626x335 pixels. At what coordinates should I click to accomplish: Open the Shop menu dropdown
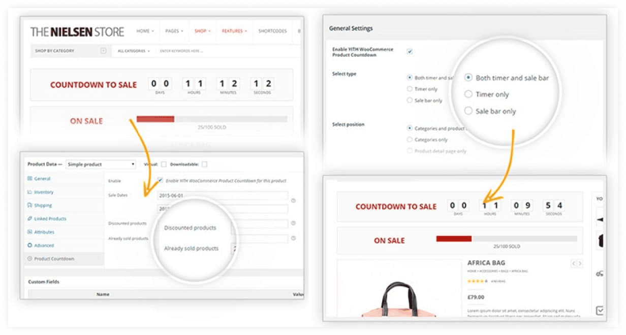202,31
